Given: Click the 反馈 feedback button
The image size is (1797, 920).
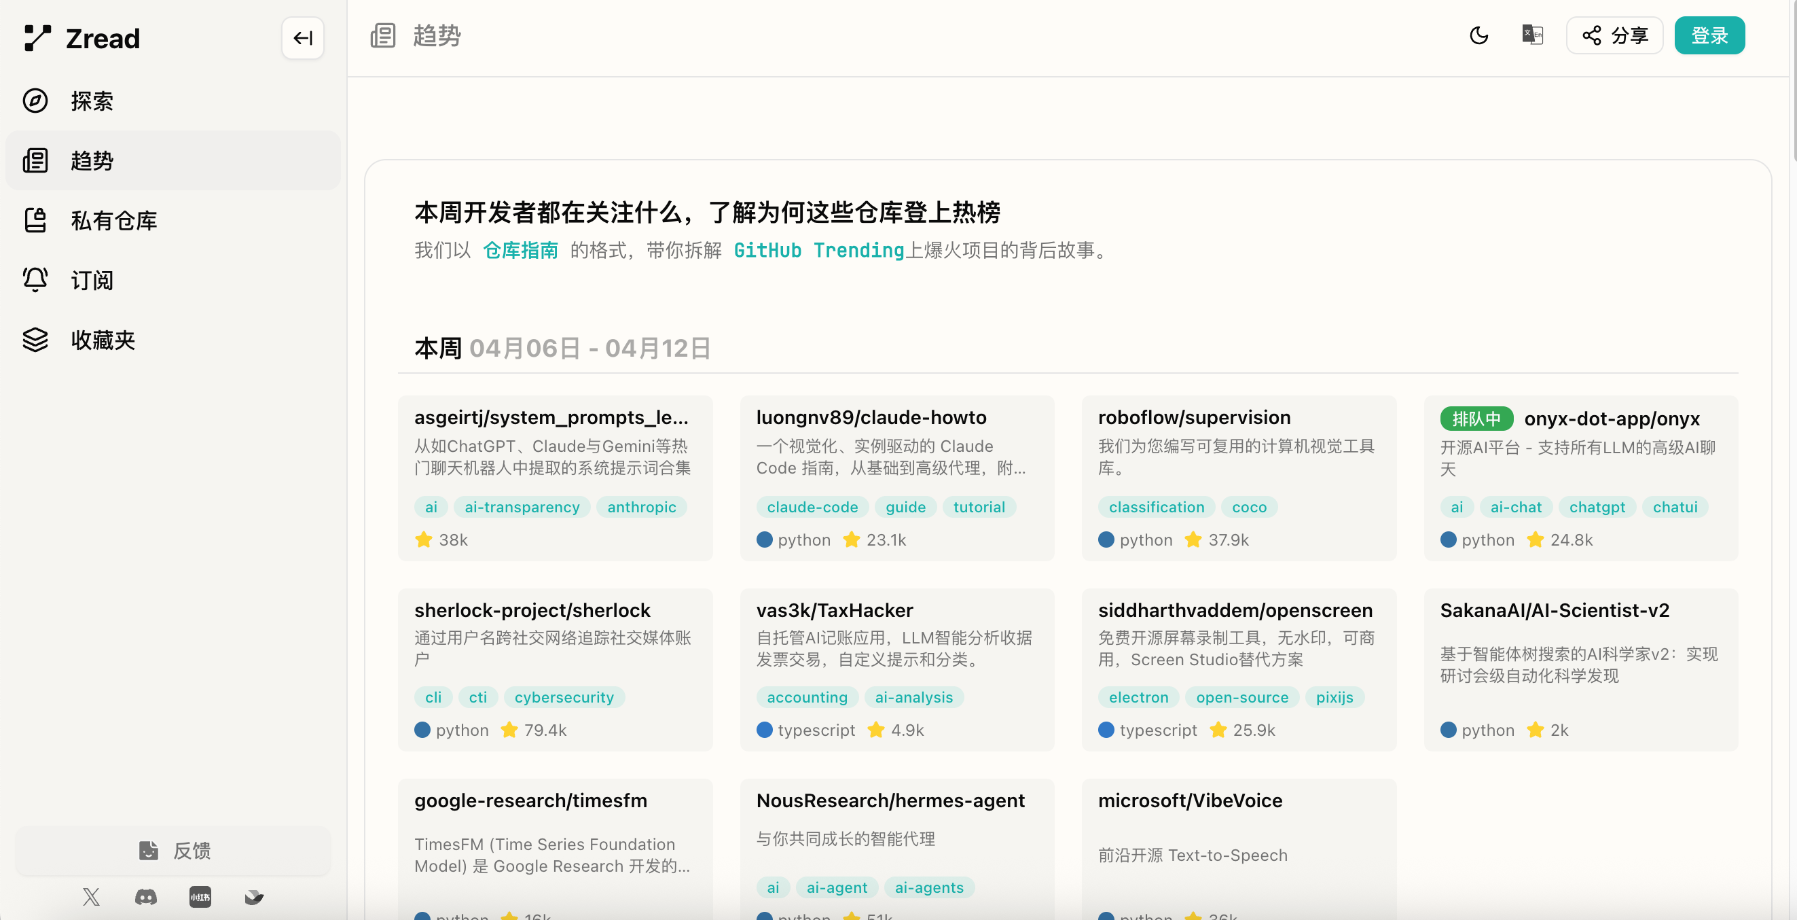Looking at the screenshot, I should click(173, 850).
